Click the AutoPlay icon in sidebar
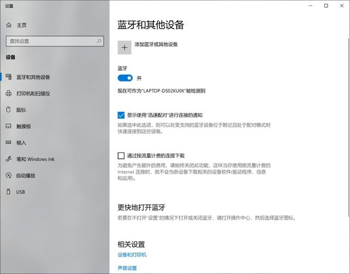Image resolution: width=350 pixels, height=274 pixels. (x=9, y=175)
